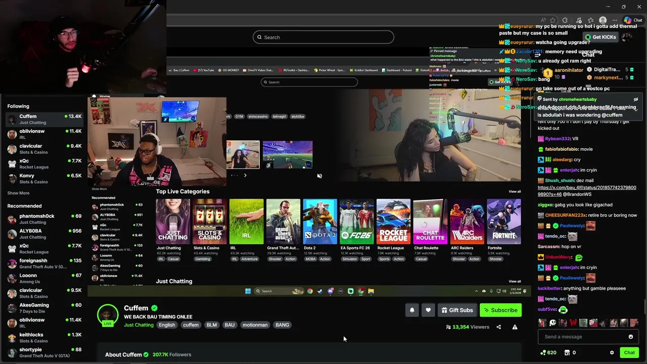
Task: Open the shop icon next to 0
Action: 567,353
